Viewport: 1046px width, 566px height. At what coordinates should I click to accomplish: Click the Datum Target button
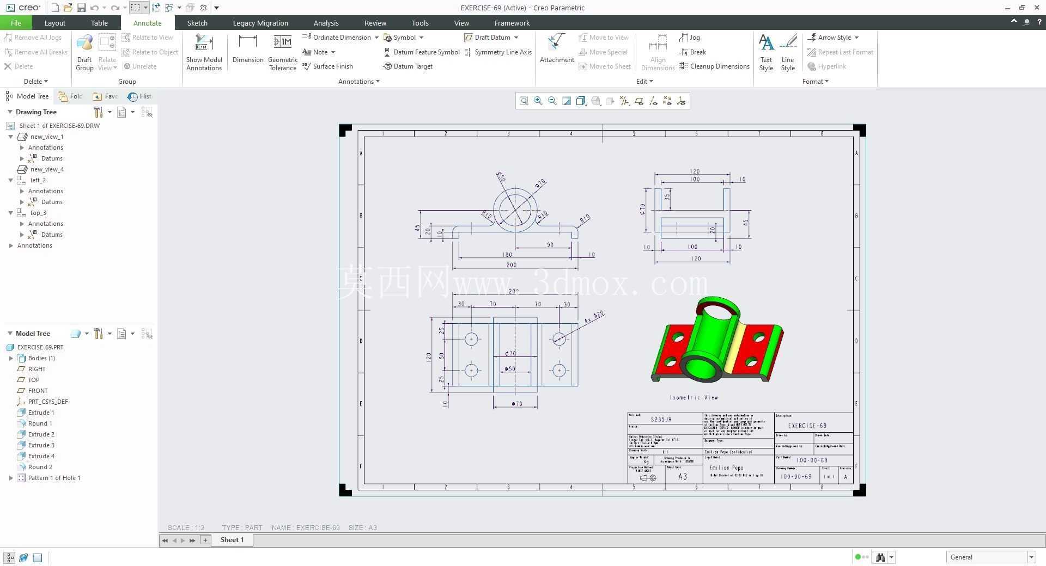coord(408,66)
